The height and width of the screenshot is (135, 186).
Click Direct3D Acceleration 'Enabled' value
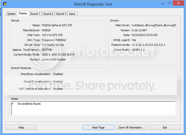tap(58, 81)
